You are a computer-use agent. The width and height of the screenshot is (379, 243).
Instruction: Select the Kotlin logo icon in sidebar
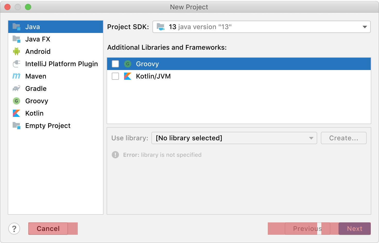[x=16, y=113]
